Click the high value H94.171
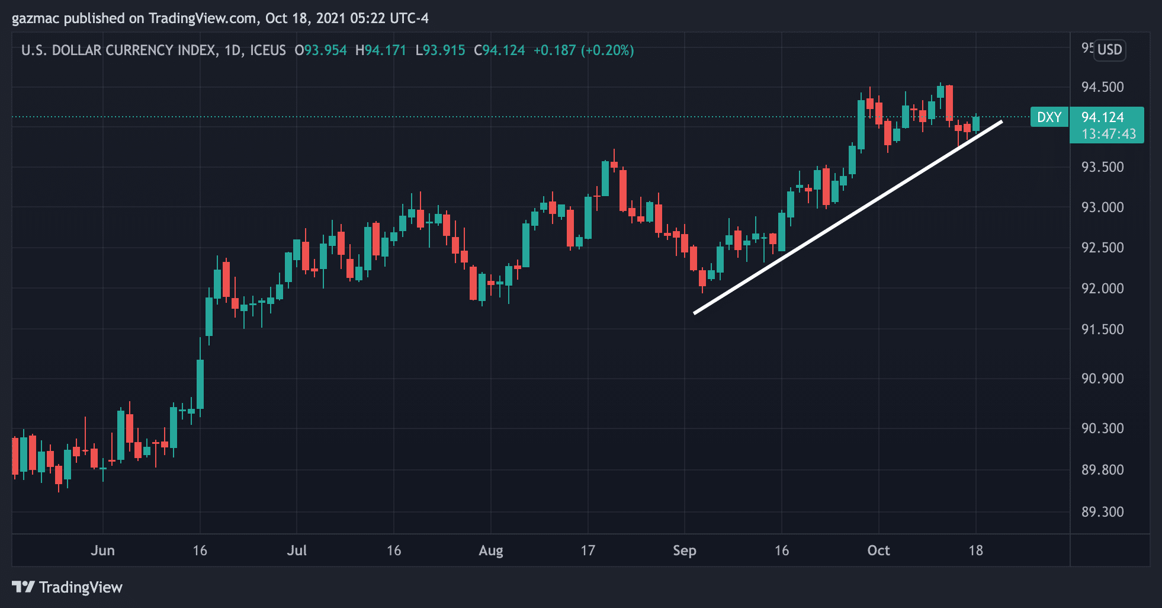The width and height of the screenshot is (1162, 608). 381,50
